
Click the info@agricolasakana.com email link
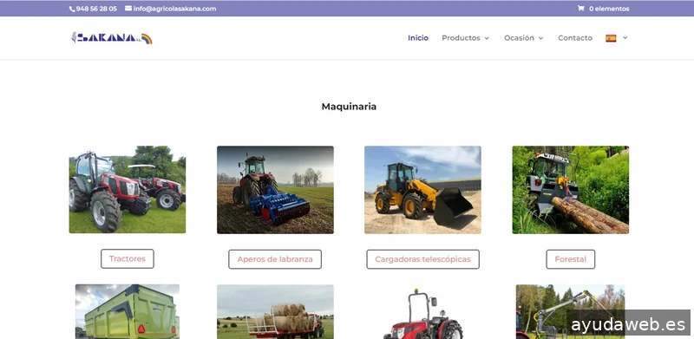tap(174, 9)
